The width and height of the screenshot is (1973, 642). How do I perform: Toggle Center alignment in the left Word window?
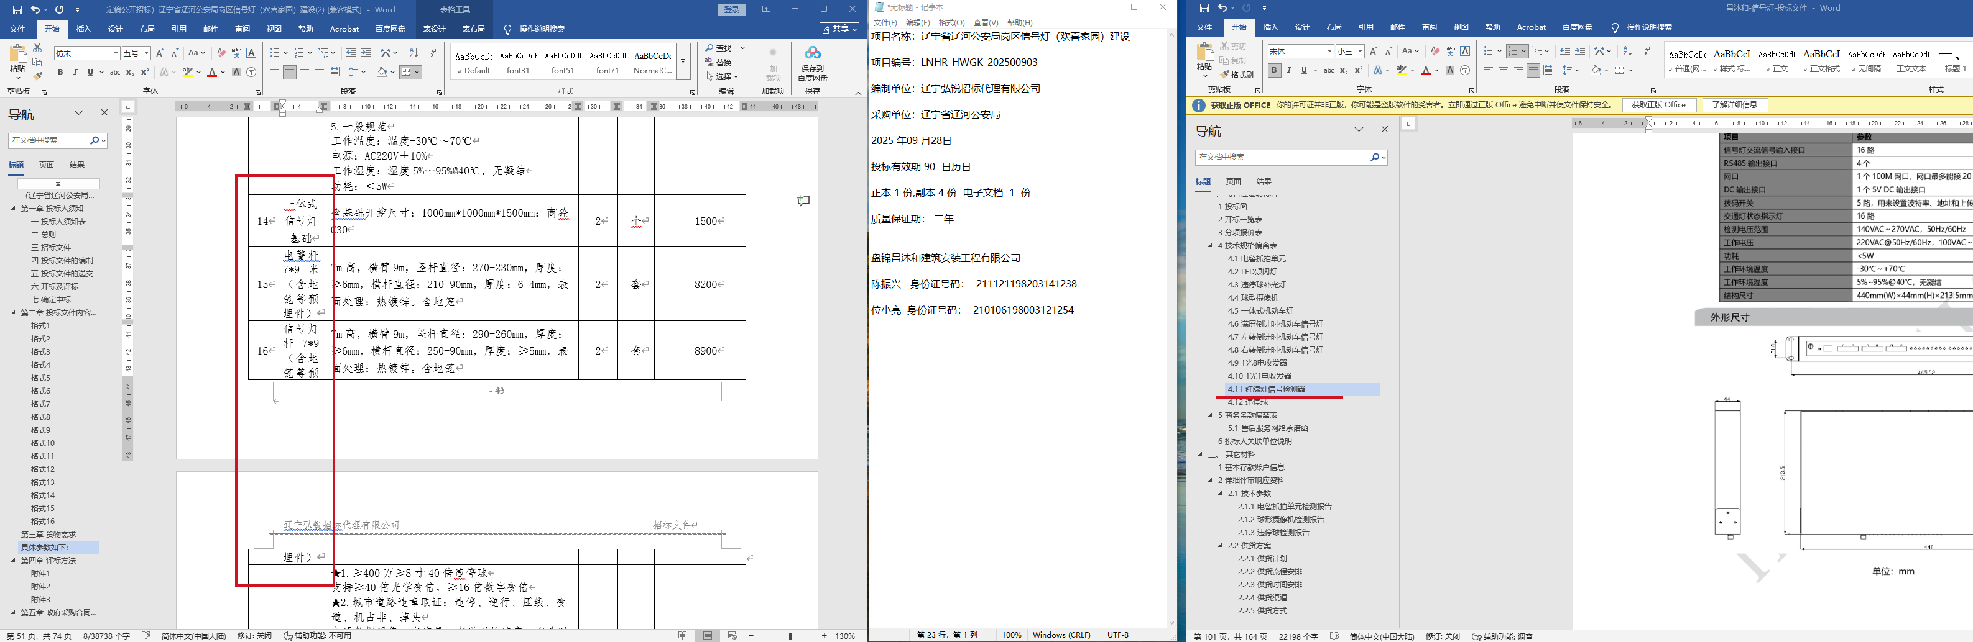point(290,72)
